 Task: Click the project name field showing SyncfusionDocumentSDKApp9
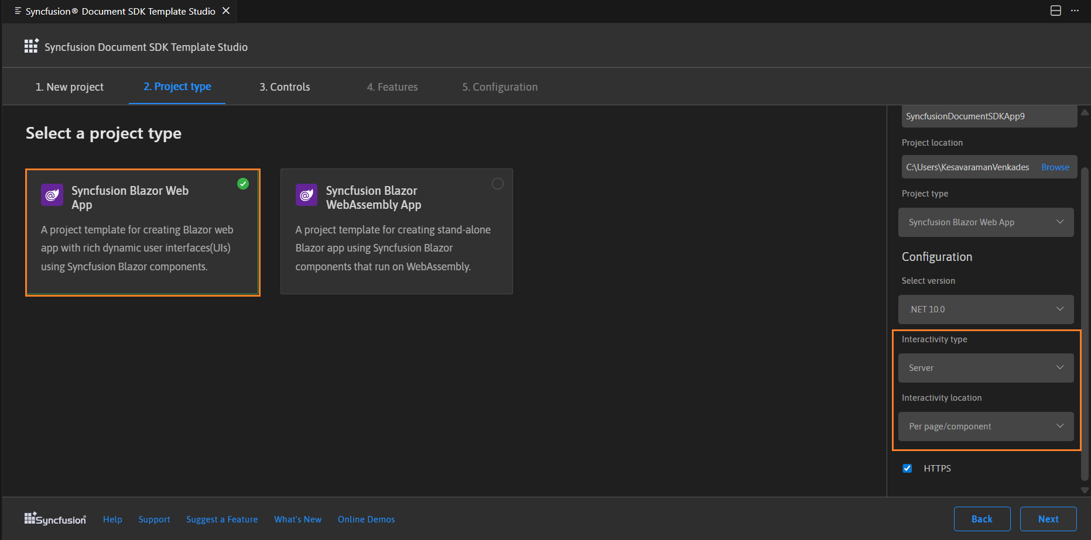click(989, 116)
